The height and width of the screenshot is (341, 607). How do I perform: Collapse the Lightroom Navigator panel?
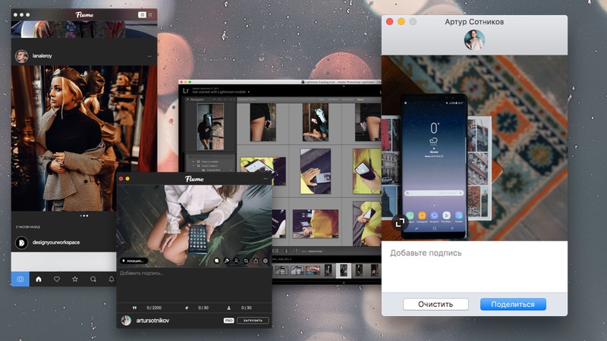188,99
